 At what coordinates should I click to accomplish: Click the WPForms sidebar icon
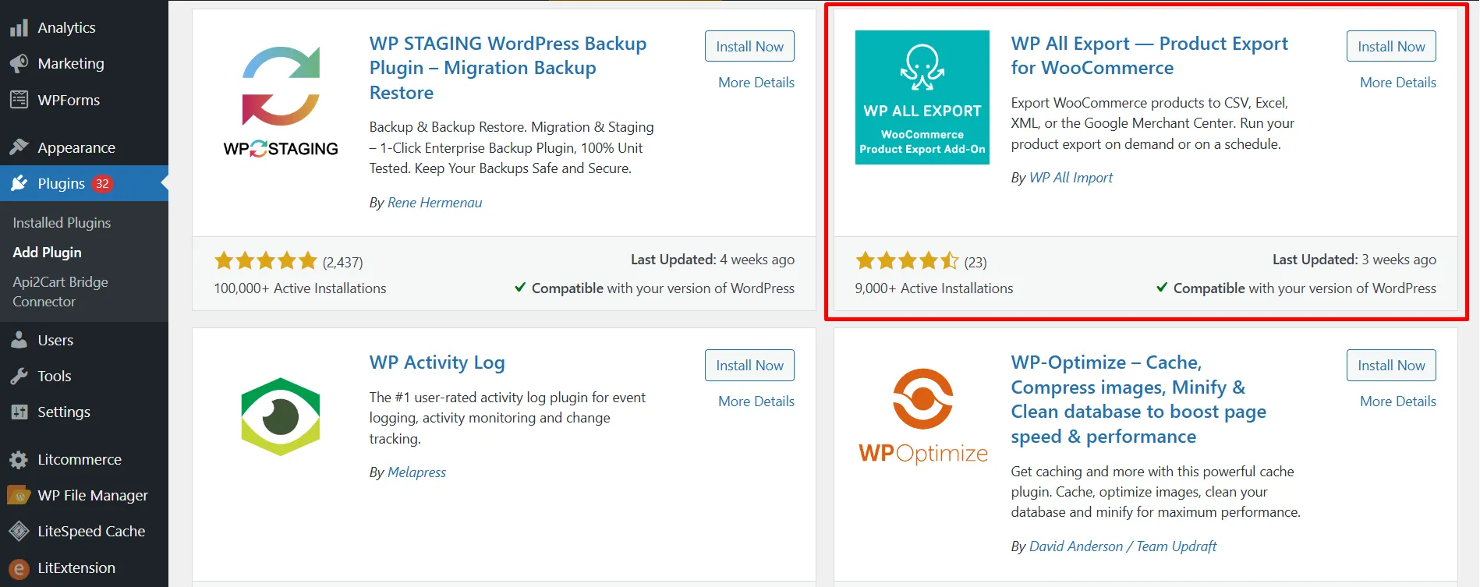pyautogui.click(x=19, y=100)
